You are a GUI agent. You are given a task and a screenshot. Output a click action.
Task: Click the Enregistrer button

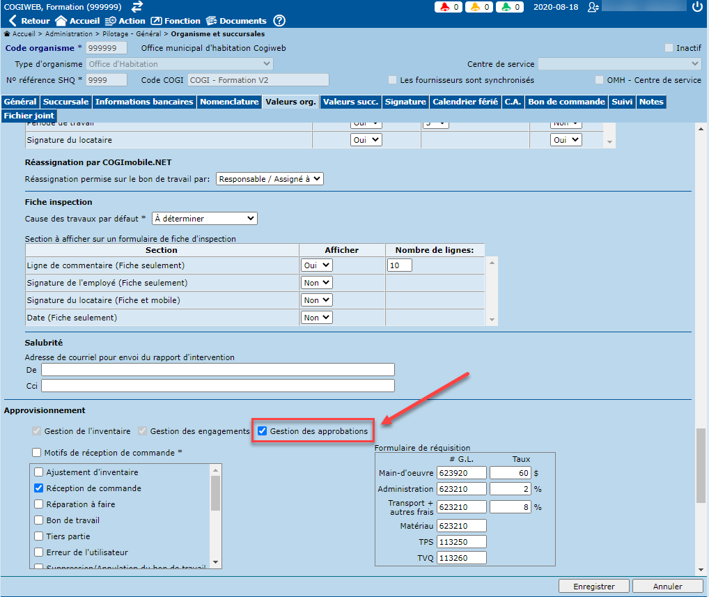coord(593,587)
